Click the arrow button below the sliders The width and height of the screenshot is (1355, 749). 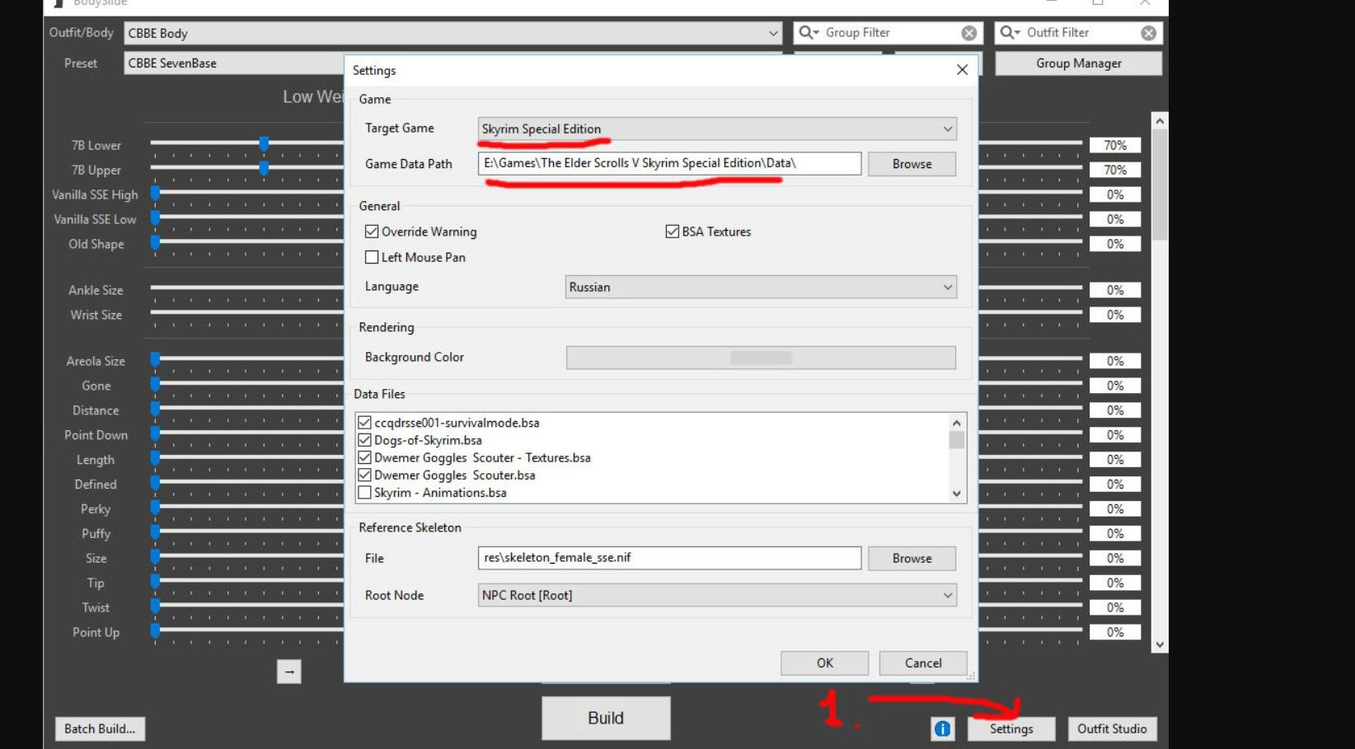point(288,672)
